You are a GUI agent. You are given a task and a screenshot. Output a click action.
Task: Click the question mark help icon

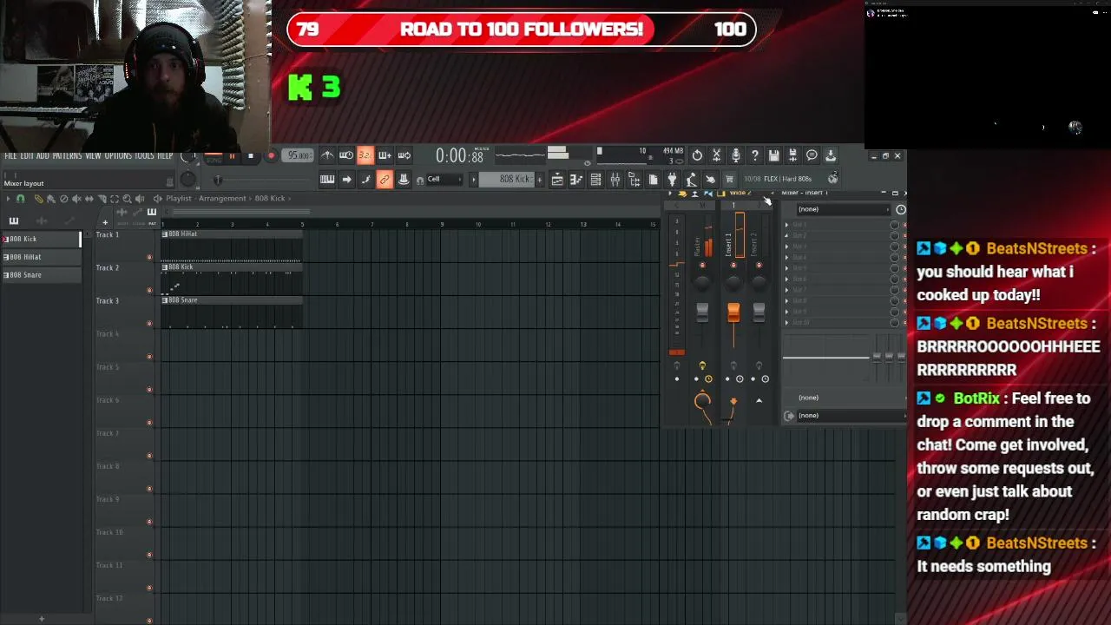pyautogui.click(x=754, y=155)
